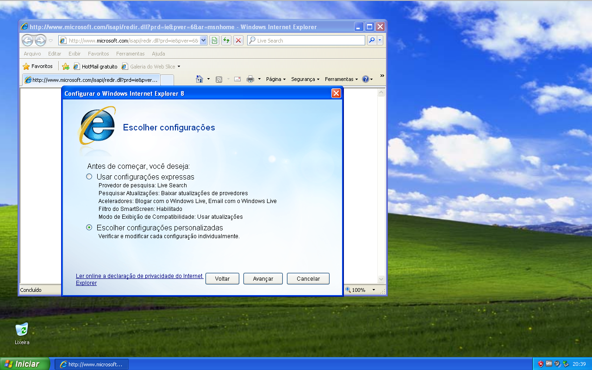Open the Arquivo menu
Screen dimensions: 592x370
coord(32,54)
